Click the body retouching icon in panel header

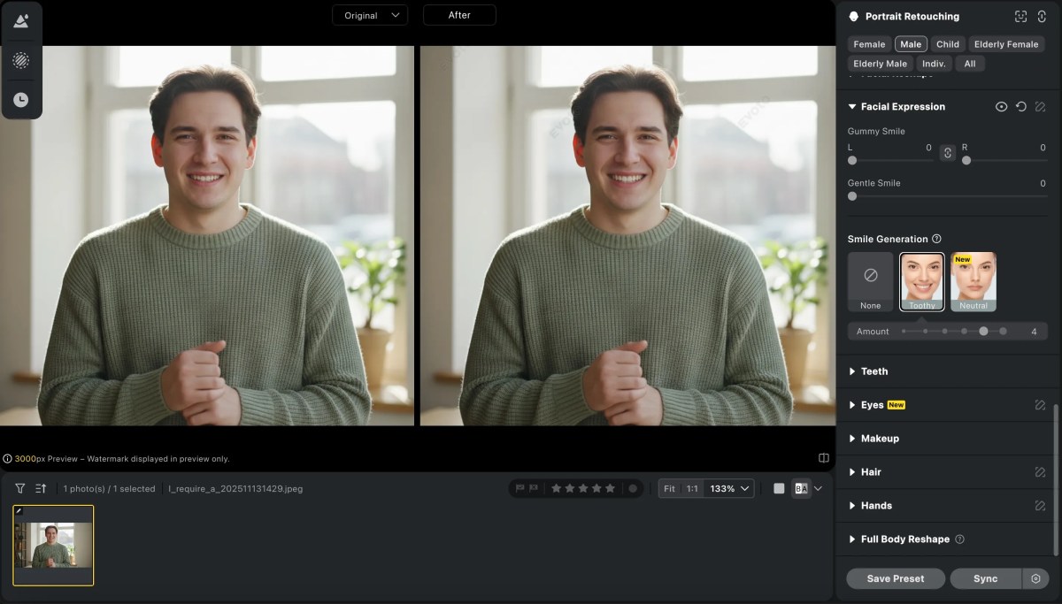pyautogui.click(x=1043, y=15)
